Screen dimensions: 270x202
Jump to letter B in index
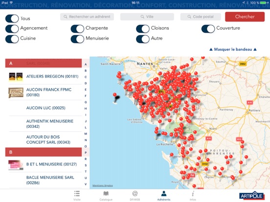click(86, 71)
